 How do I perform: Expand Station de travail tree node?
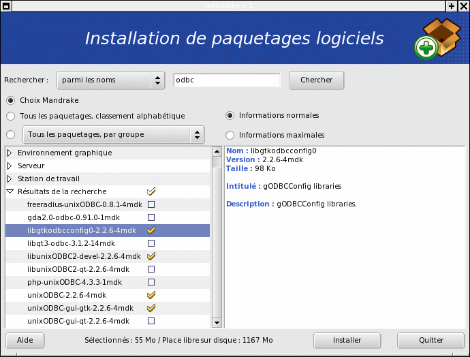10,178
